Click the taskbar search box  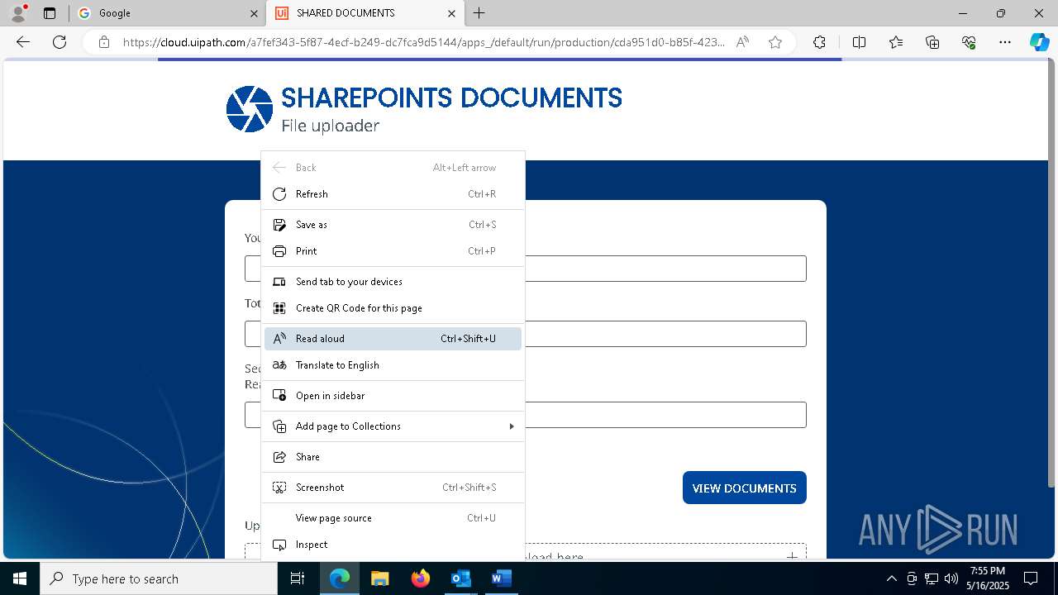tap(159, 578)
